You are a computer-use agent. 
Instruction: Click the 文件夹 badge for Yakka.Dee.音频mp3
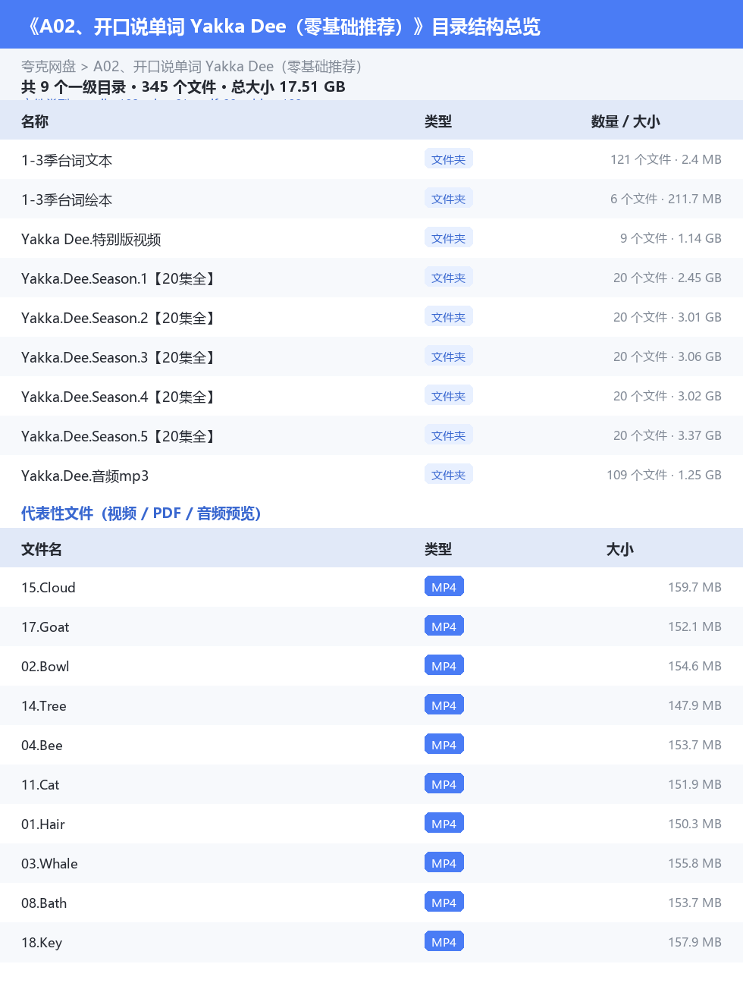coord(449,474)
